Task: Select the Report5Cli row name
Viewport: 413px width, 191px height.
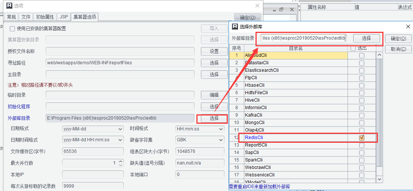Action: [256, 145]
